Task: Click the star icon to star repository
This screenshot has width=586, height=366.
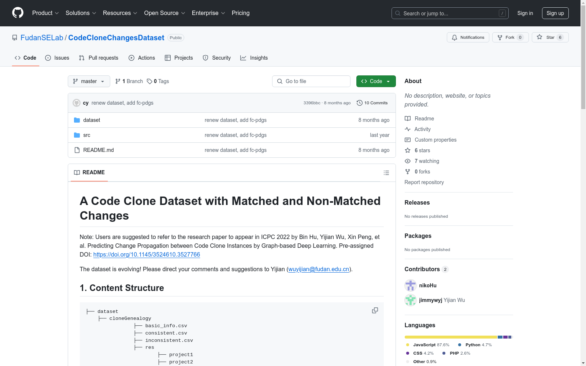Action: [539, 37]
